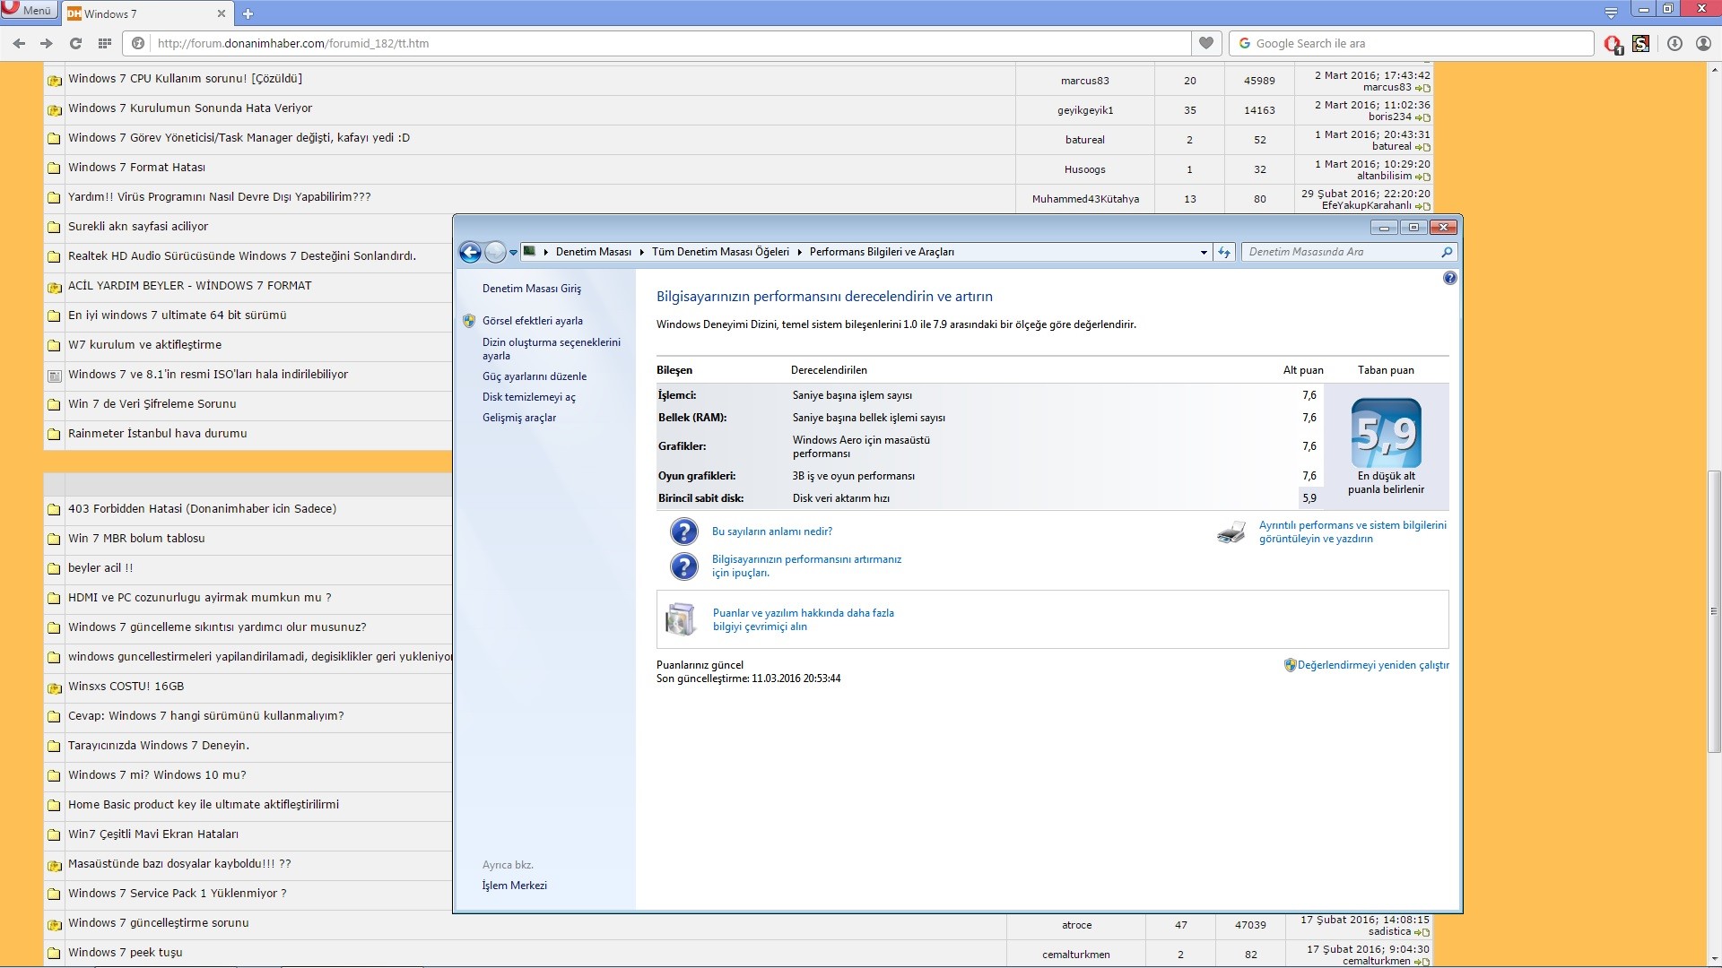Close the Windows 7 browser tab
Screen dimensions: 1722x968
222,13
